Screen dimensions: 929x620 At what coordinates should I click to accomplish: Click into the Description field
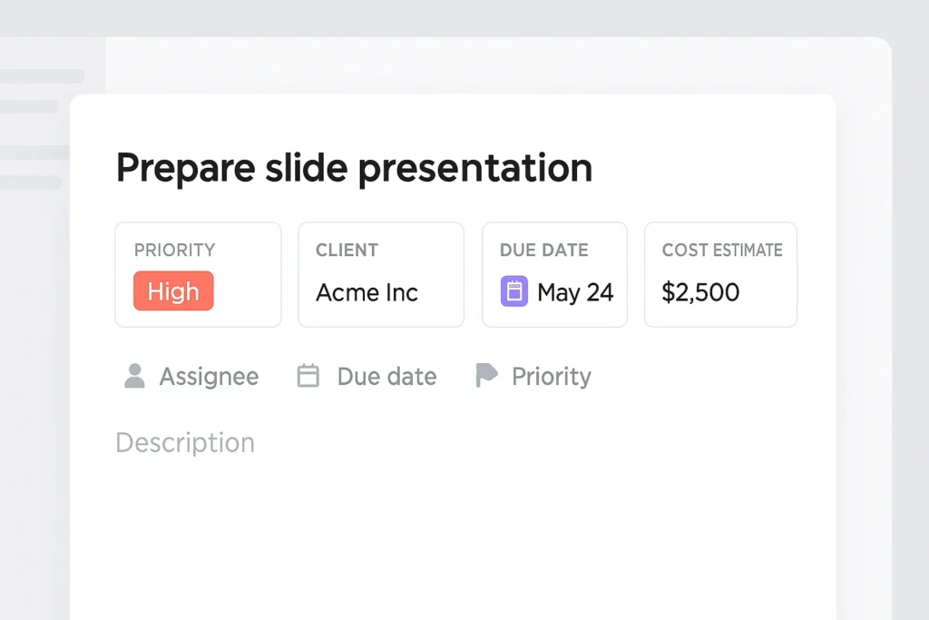(x=185, y=443)
